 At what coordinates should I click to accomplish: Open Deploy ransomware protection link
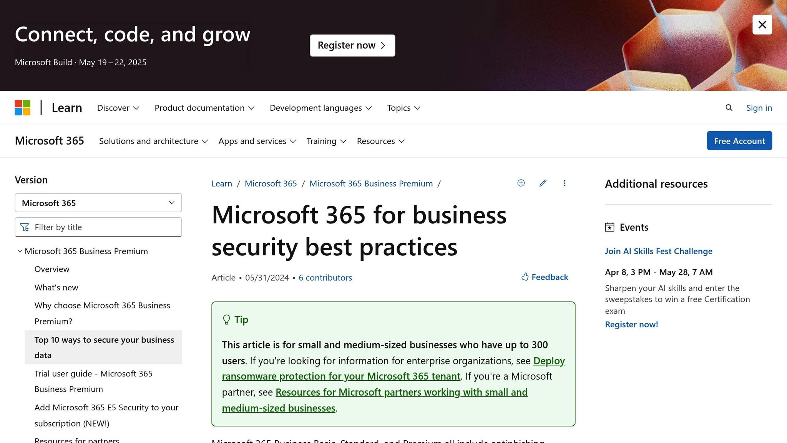point(393,368)
